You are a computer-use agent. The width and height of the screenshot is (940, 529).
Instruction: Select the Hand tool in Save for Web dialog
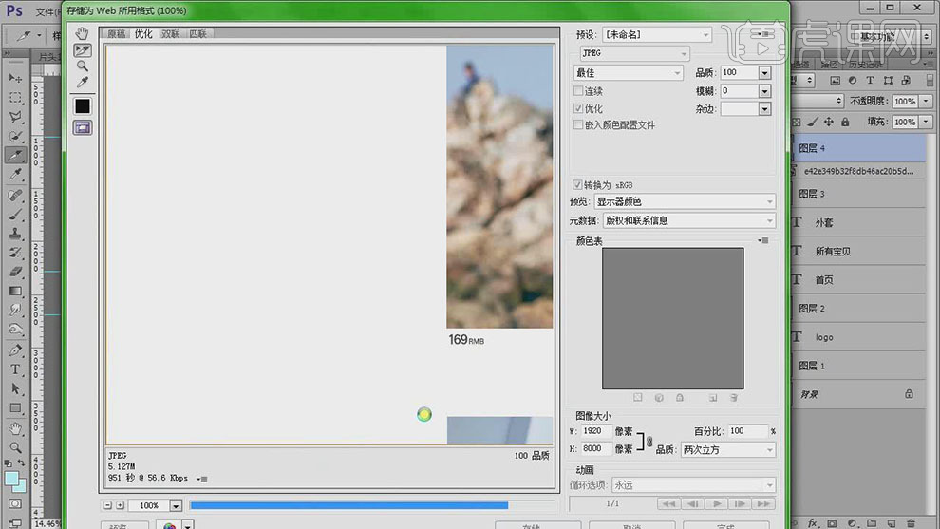click(82, 33)
